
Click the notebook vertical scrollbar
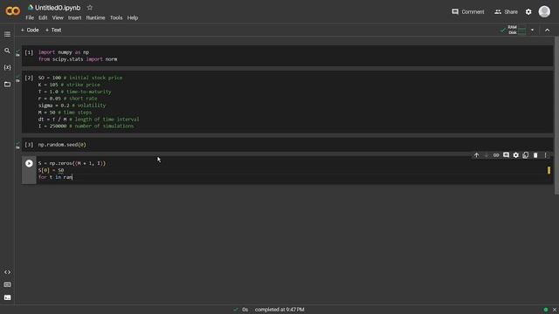click(x=556, y=116)
